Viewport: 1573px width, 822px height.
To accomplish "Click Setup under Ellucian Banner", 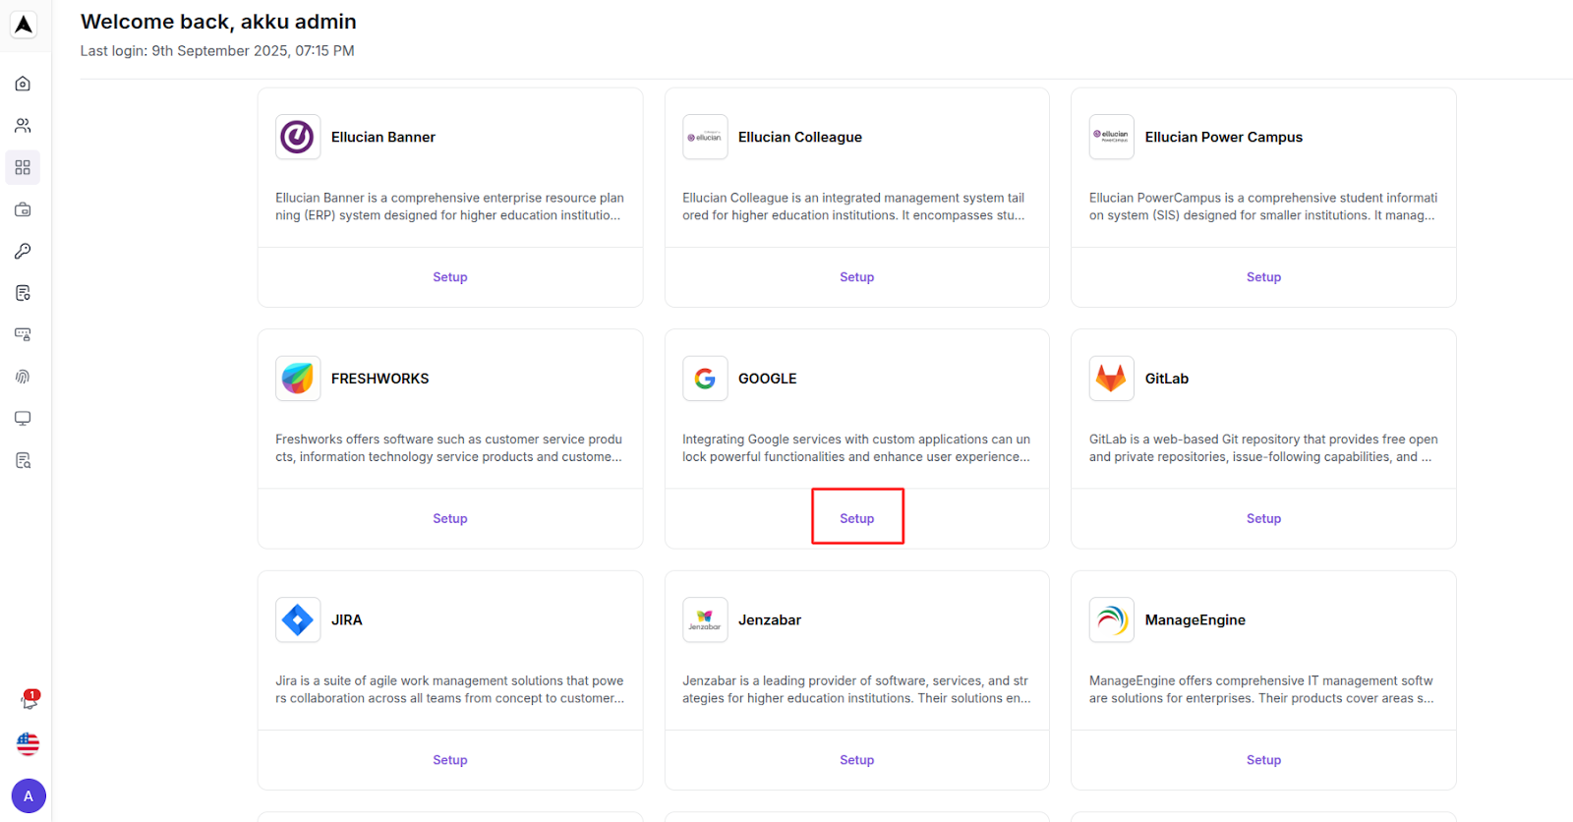I will 449,277.
